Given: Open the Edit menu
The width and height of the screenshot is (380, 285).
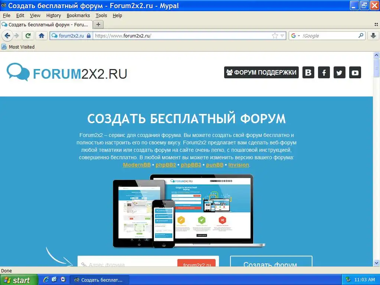Looking at the screenshot, I should 20,16.
